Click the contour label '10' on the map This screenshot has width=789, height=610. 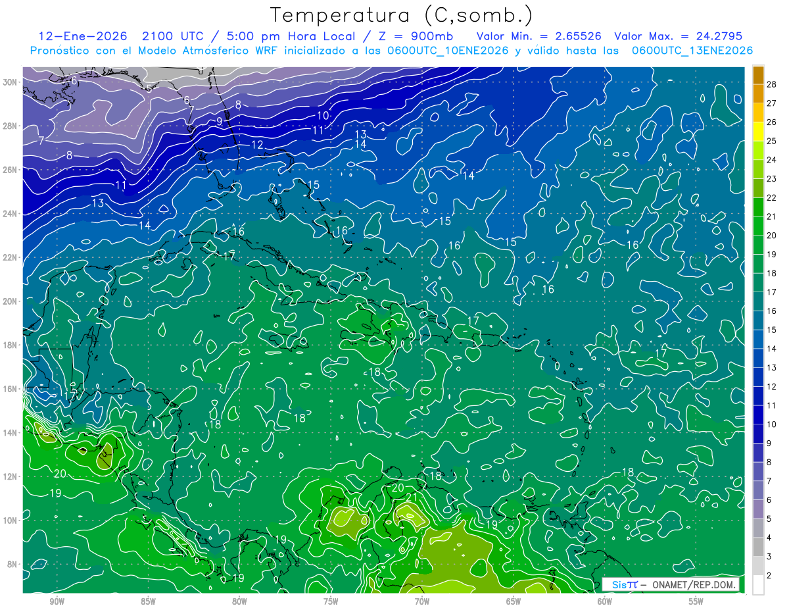(323, 116)
